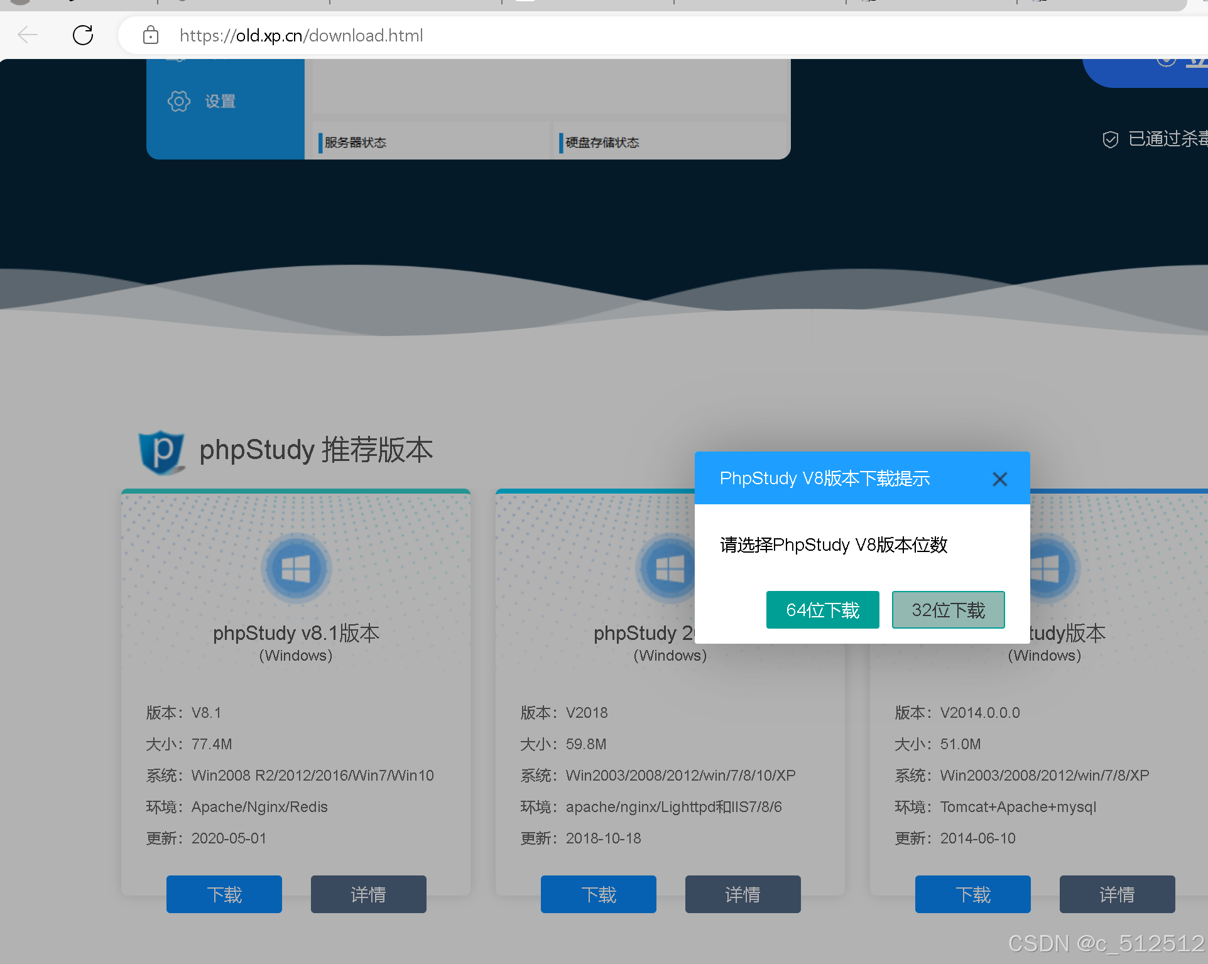
Task: Click the browser back navigation arrow
Action: 27,35
